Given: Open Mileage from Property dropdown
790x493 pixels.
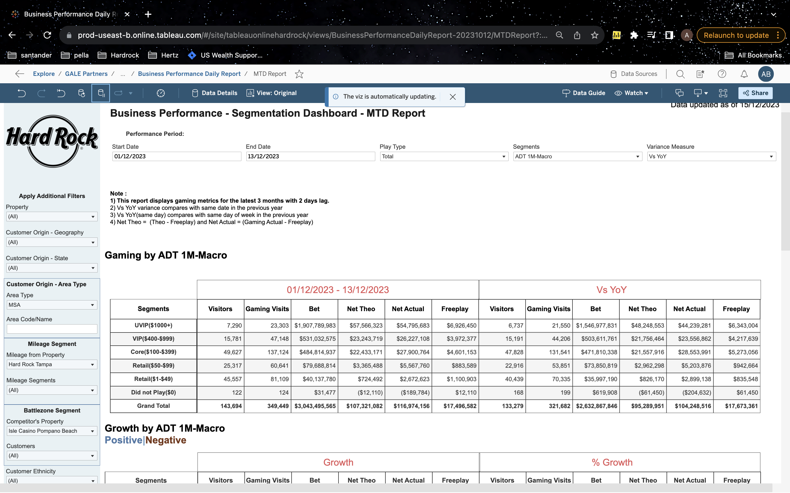Looking at the screenshot, I should (x=52, y=365).
